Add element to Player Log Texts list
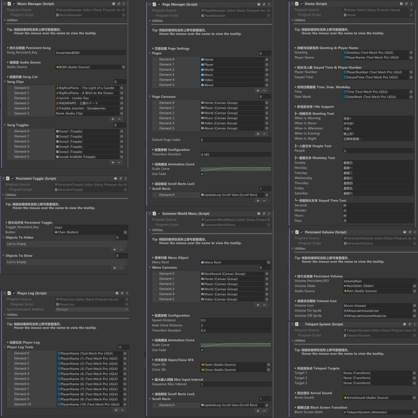Viewport: 418px width, 418px height. click(x=116, y=410)
